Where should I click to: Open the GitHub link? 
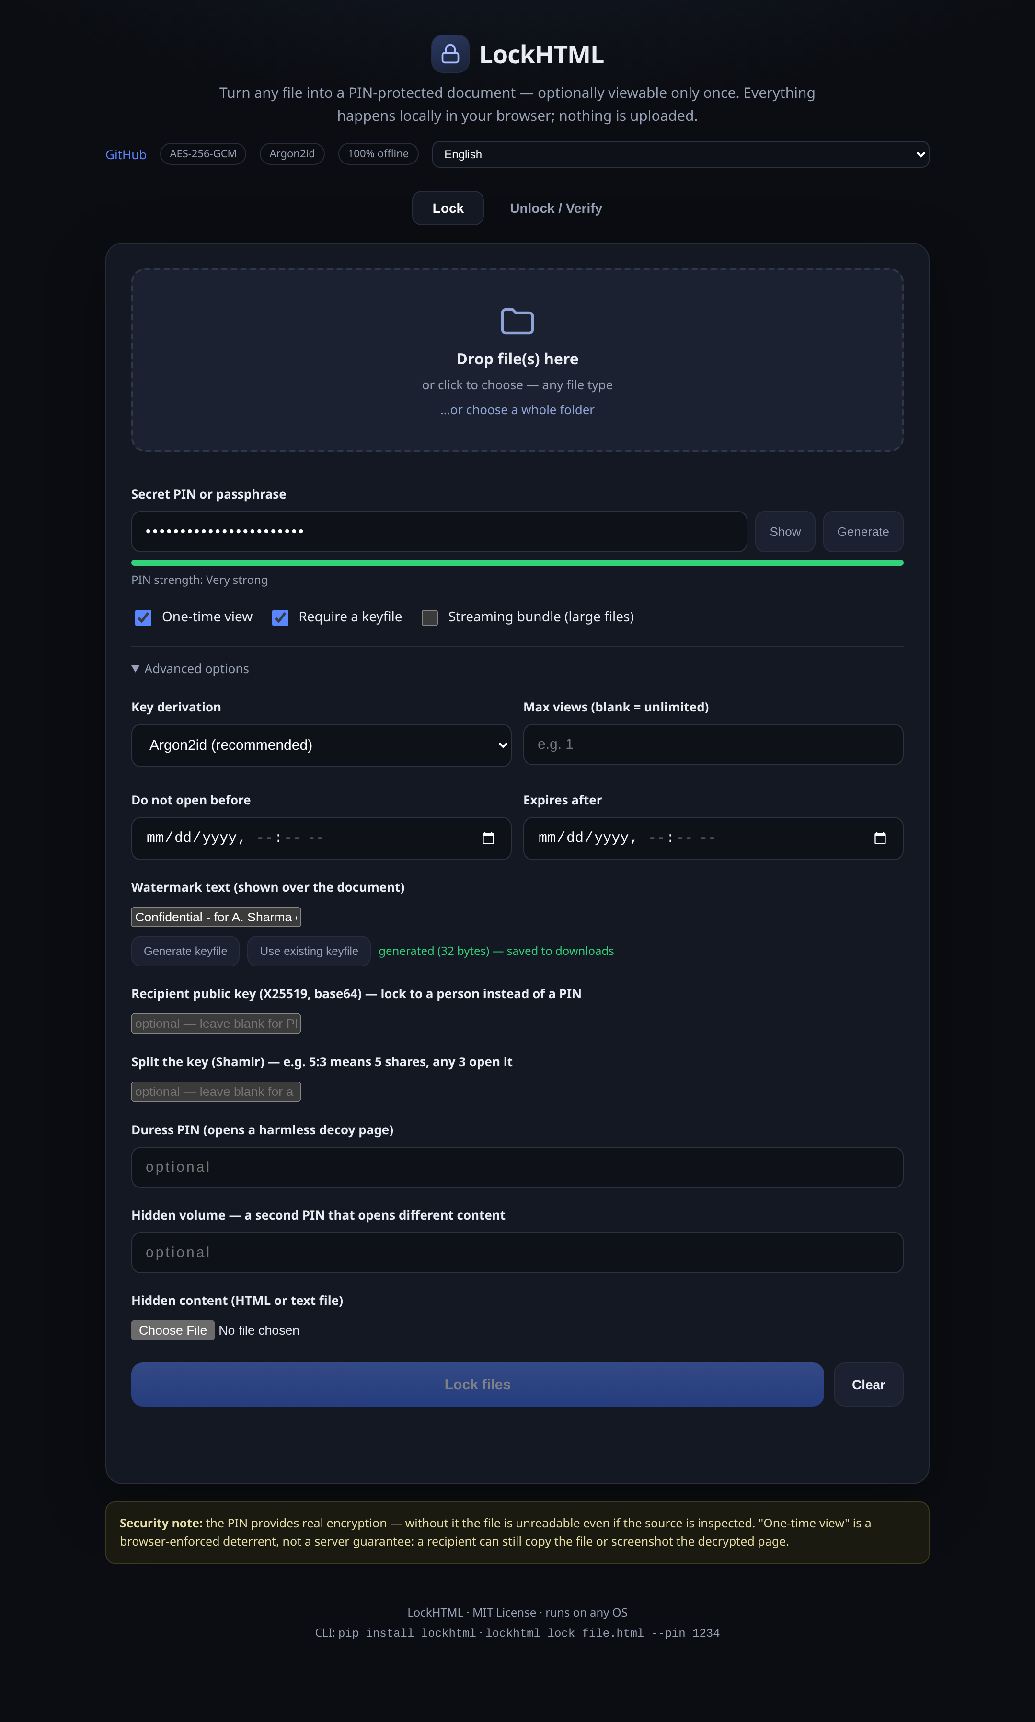click(x=126, y=154)
